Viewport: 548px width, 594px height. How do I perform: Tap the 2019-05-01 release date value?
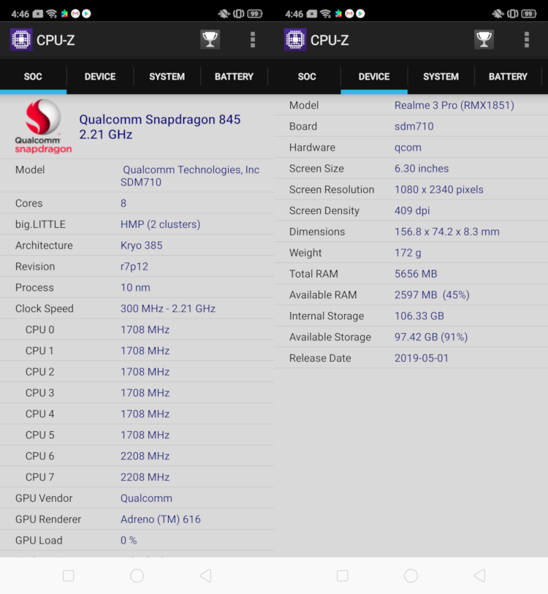point(422,358)
